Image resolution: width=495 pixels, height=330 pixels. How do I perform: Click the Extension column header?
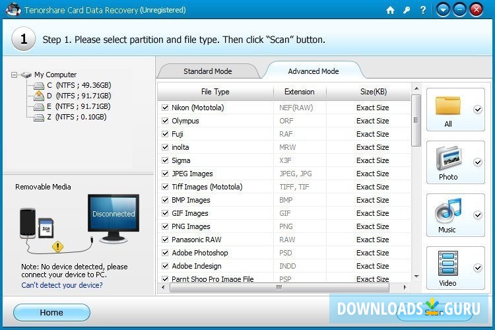point(300,92)
